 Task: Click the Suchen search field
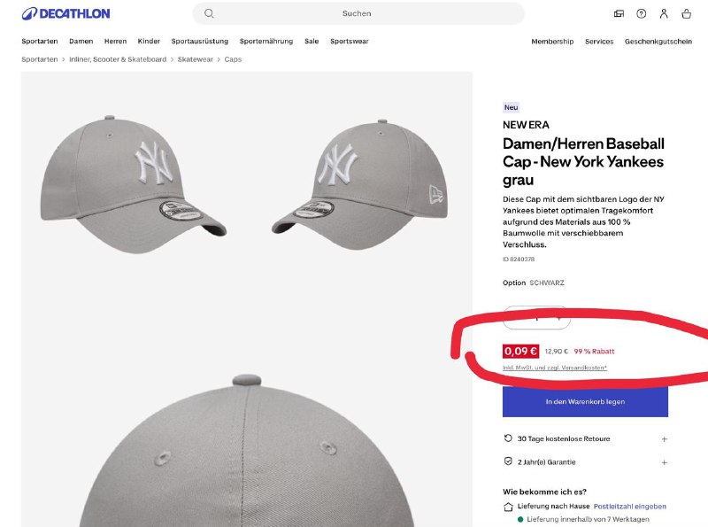click(357, 13)
